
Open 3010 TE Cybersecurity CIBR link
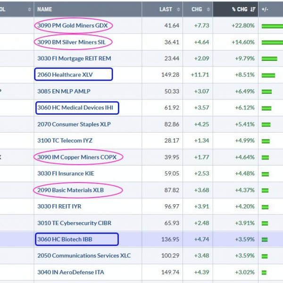[x=75, y=223]
